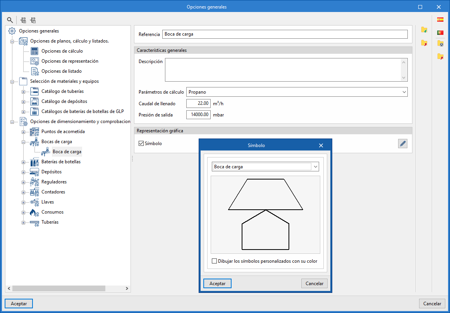Click the Opciones de listado document icon
Viewport: 450px width, 313px height.
point(34,71)
